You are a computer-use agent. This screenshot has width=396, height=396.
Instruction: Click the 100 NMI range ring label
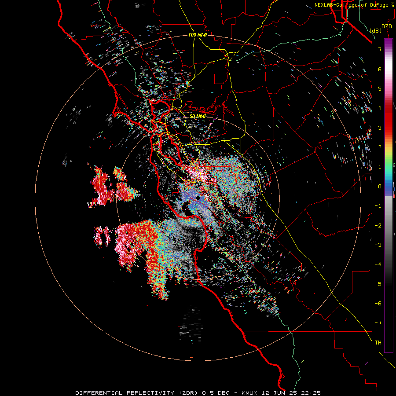tap(198, 35)
